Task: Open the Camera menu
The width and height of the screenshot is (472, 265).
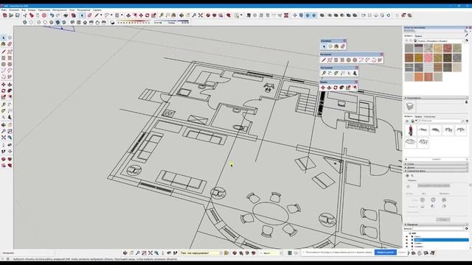Action: coord(32,10)
